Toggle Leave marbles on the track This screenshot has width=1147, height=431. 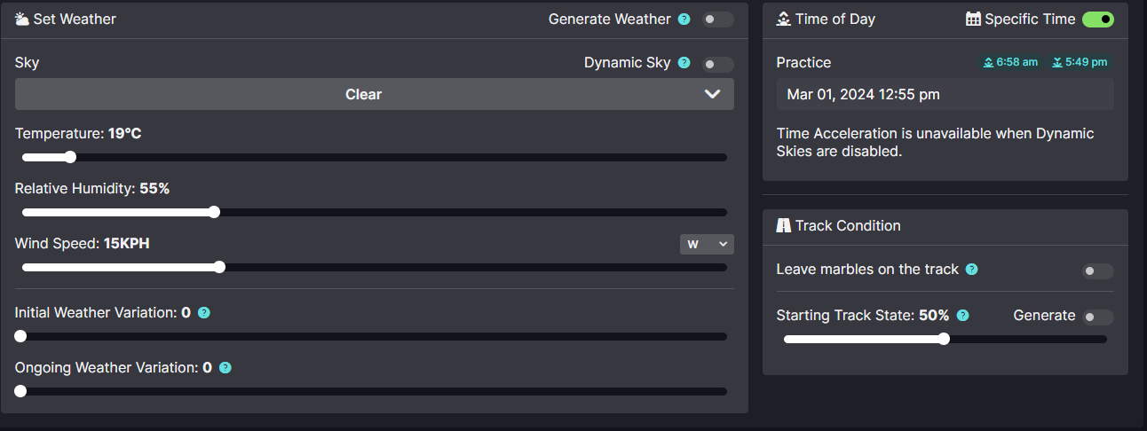[1098, 271]
